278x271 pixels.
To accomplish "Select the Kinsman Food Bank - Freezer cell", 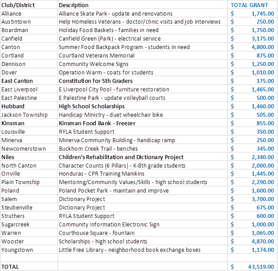I will [97, 123].
